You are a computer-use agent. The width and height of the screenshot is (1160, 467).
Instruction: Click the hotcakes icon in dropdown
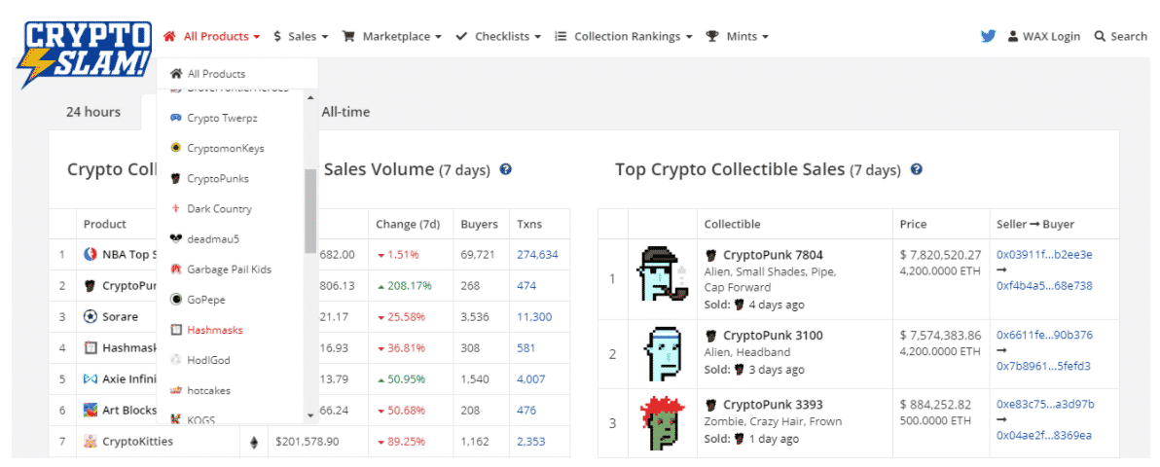(x=176, y=389)
